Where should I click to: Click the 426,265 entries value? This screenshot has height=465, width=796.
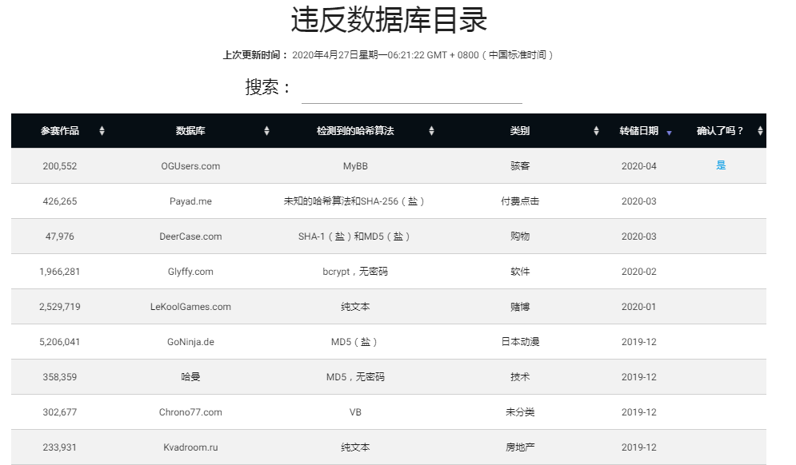(x=60, y=201)
